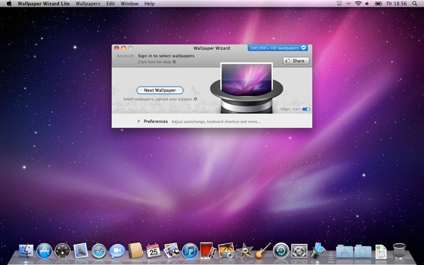Open the Documents folder stack in dock

pos(363,251)
